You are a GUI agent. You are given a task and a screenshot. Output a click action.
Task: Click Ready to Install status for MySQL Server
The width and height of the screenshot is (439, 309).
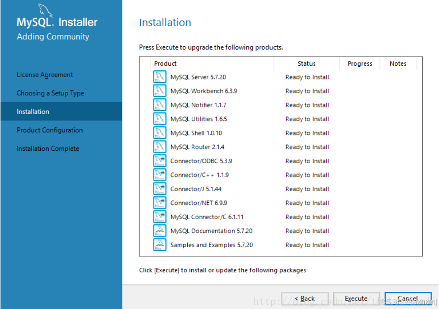tap(307, 77)
